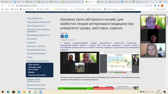Open Manual on meat inspection bookmark

tap(112, 9)
